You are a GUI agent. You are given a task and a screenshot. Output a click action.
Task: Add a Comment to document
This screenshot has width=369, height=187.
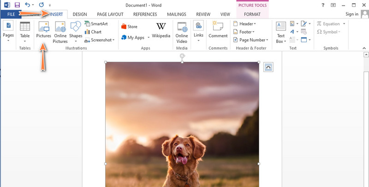pyautogui.click(x=218, y=30)
